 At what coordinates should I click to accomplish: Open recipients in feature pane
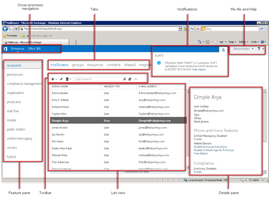(x=14, y=65)
